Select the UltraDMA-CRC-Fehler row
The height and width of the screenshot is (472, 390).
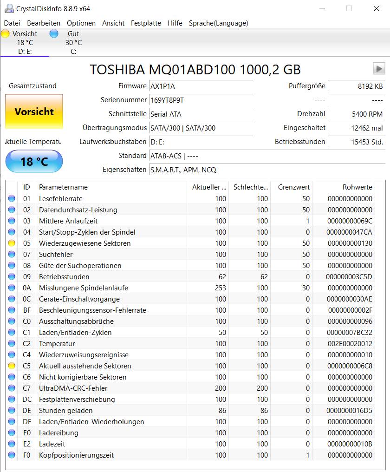pos(190,388)
